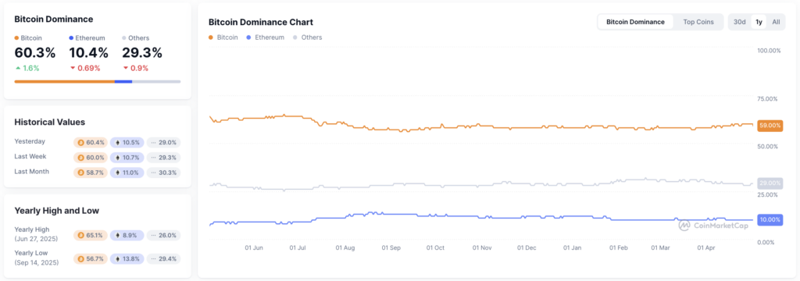Click the 01 Jun x-axis label
800x281 pixels.
254,248
